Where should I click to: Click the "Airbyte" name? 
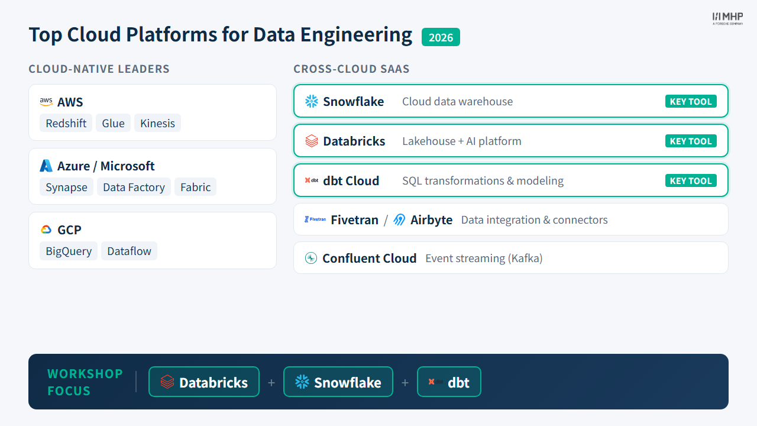tap(432, 220)
